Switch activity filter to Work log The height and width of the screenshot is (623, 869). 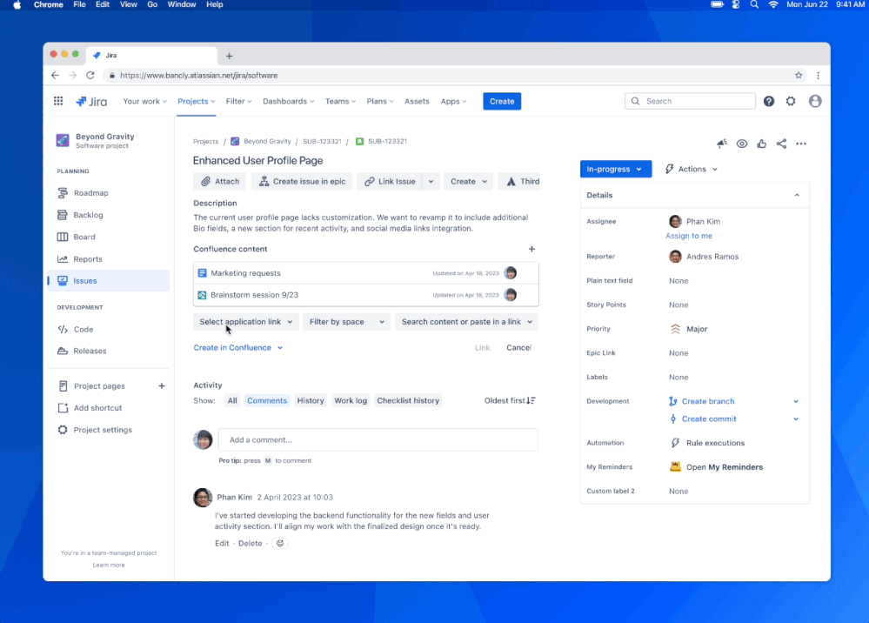tap(351, 400)
